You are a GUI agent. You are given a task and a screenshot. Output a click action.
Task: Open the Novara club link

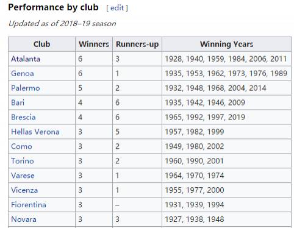click(x=24, y=219)
